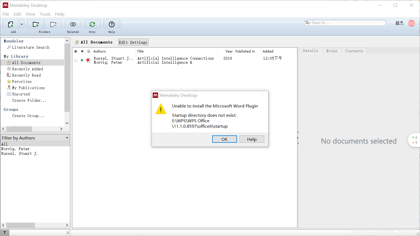This screenshot has width=420, height=236.
Task: Click the Sync library icon
Action: (x=92, y=24)
